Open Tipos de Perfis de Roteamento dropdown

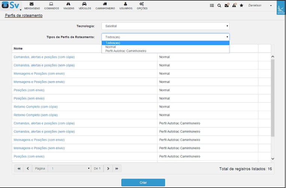point(165,37)
